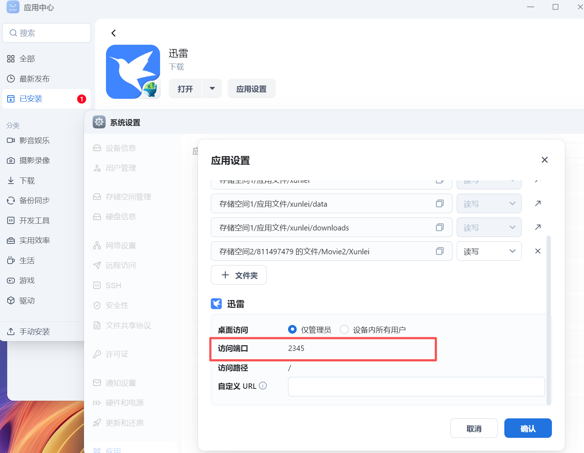Copy path icon for Movie2/Xunlei folder
This screenshot has height=453, width=584.
click(x=440, y=251)
